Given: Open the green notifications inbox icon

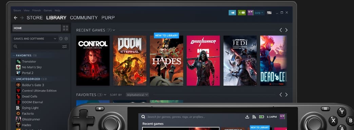Looking at the screenshot, I should [242, 13].
